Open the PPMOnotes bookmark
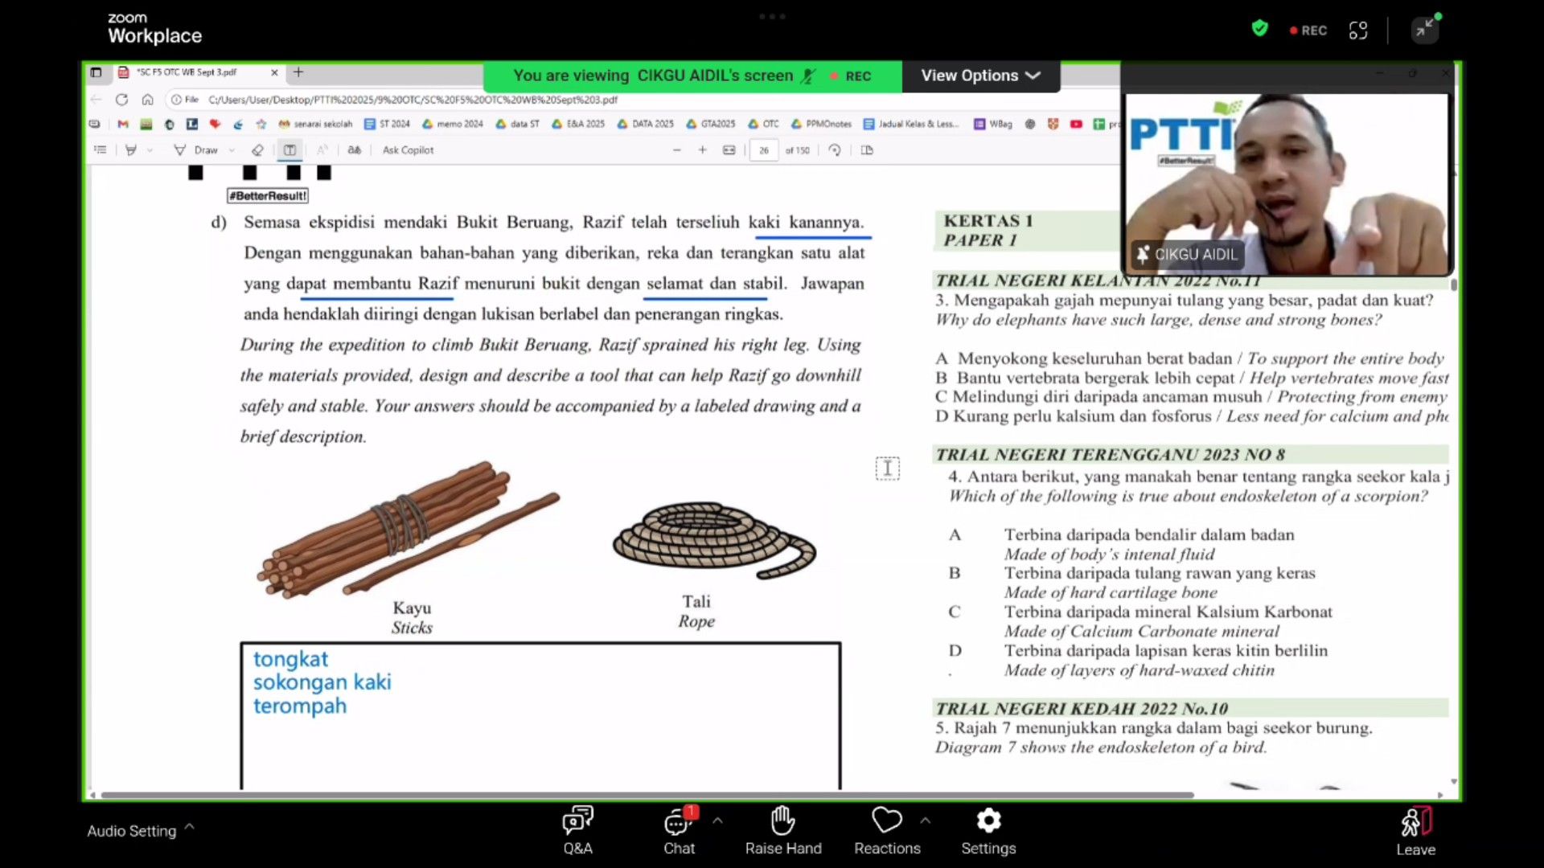 [x=821, y=124]
